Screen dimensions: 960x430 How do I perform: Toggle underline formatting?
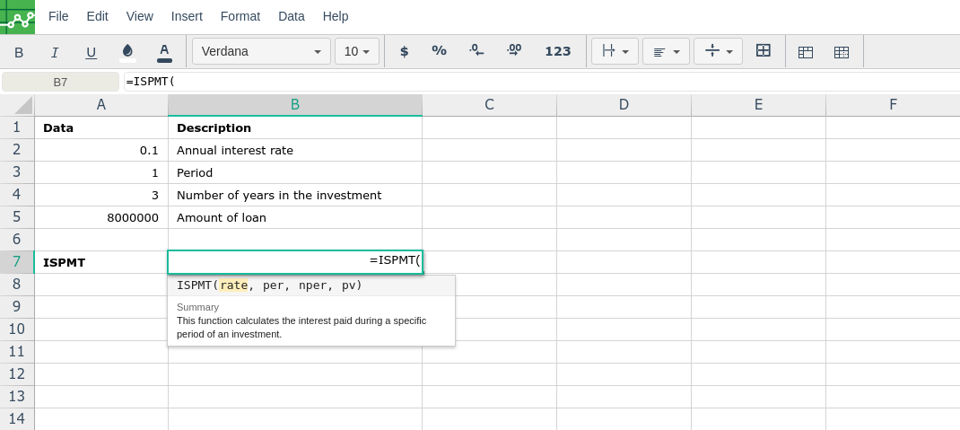click(x=91, y=52)
